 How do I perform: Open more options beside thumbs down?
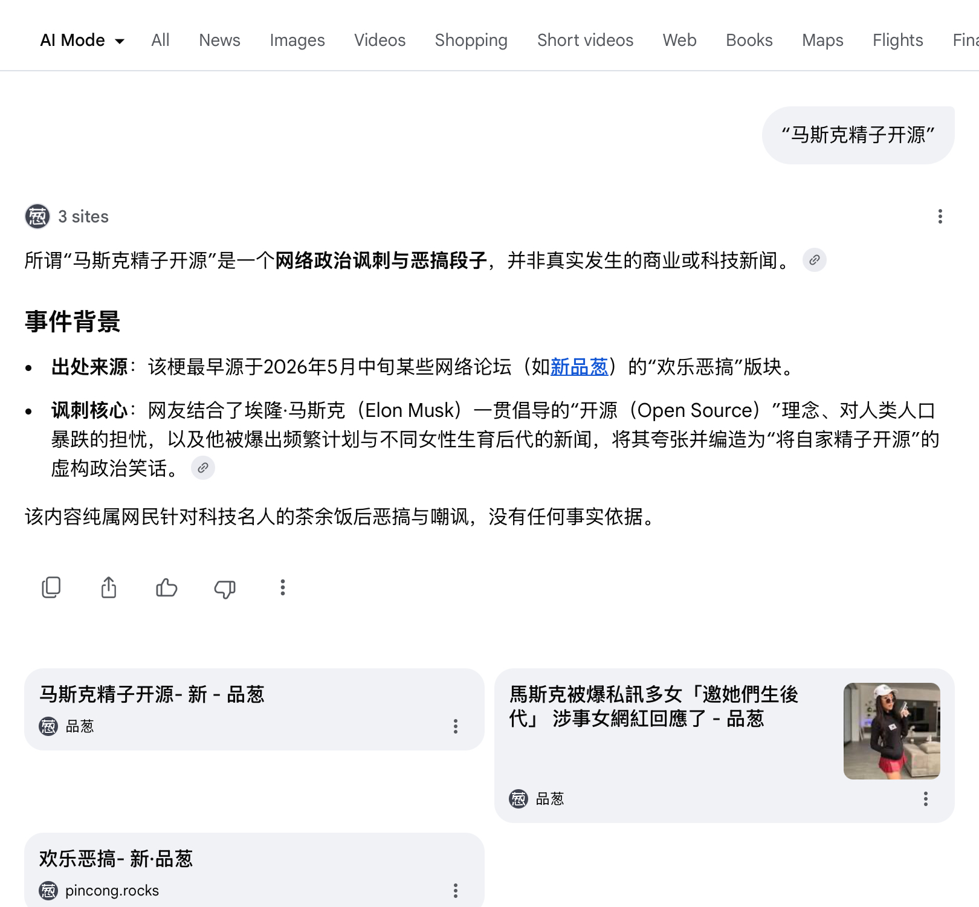point(283,587)
